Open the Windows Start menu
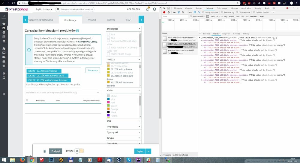This screenshot has height=168, width=300. (x=4, y=160)
